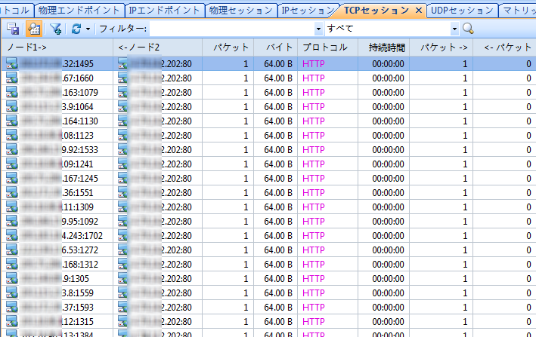The image size is (536, 337).
Task: Click node icon on the .163:1079 row
Action: click(x=12, y=92)
